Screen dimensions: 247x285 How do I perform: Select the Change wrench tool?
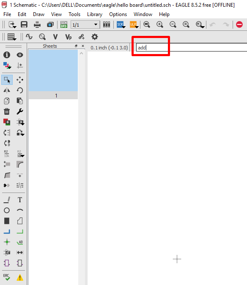pyautogui.click(x=20, y=111)
